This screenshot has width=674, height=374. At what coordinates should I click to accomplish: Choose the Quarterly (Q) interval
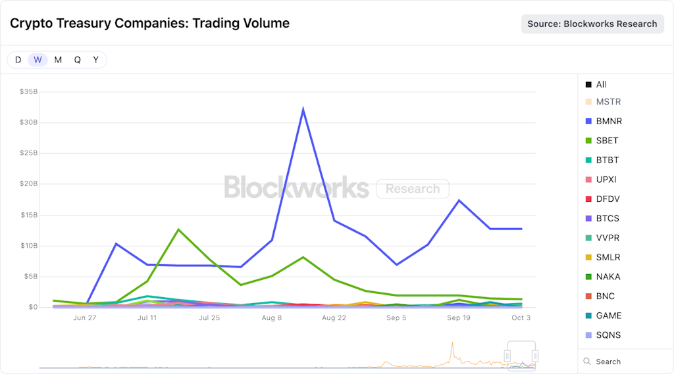tap(77, 60)
